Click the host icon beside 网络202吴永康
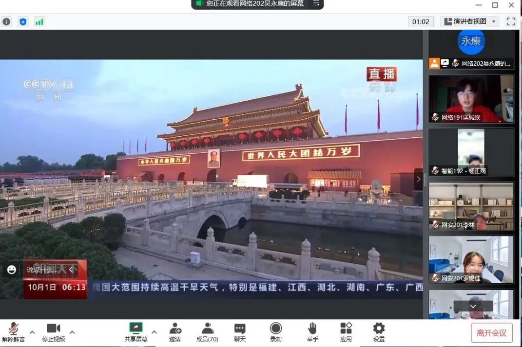522x347 pixels. [x=434, y=63]
